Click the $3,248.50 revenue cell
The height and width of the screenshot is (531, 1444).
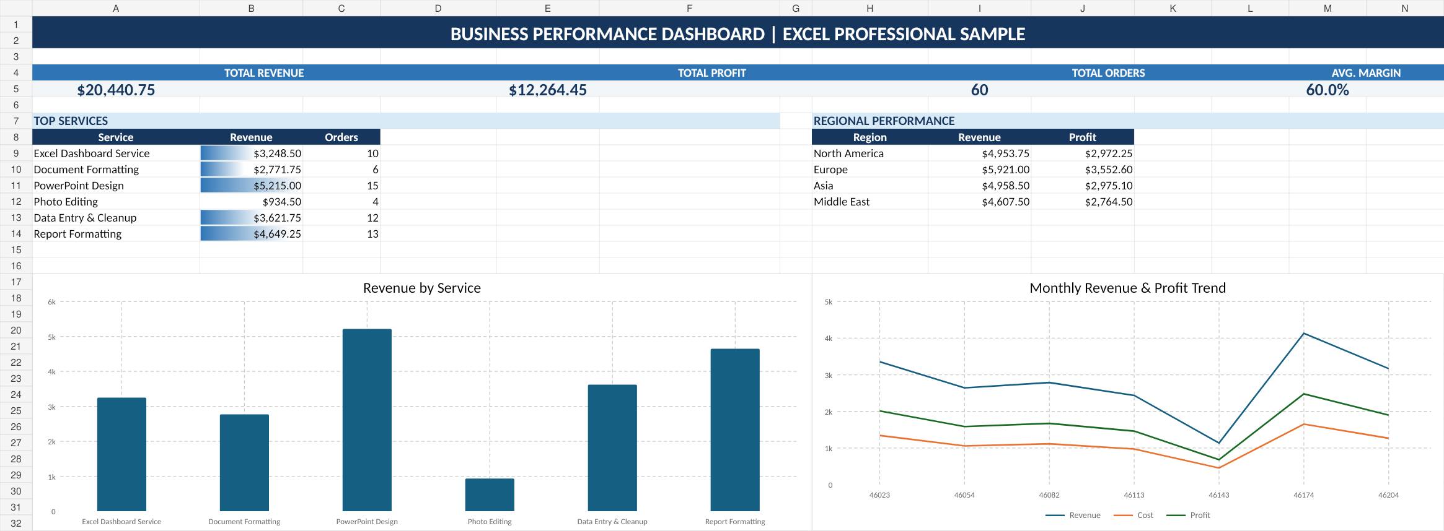tap(251, 153)
